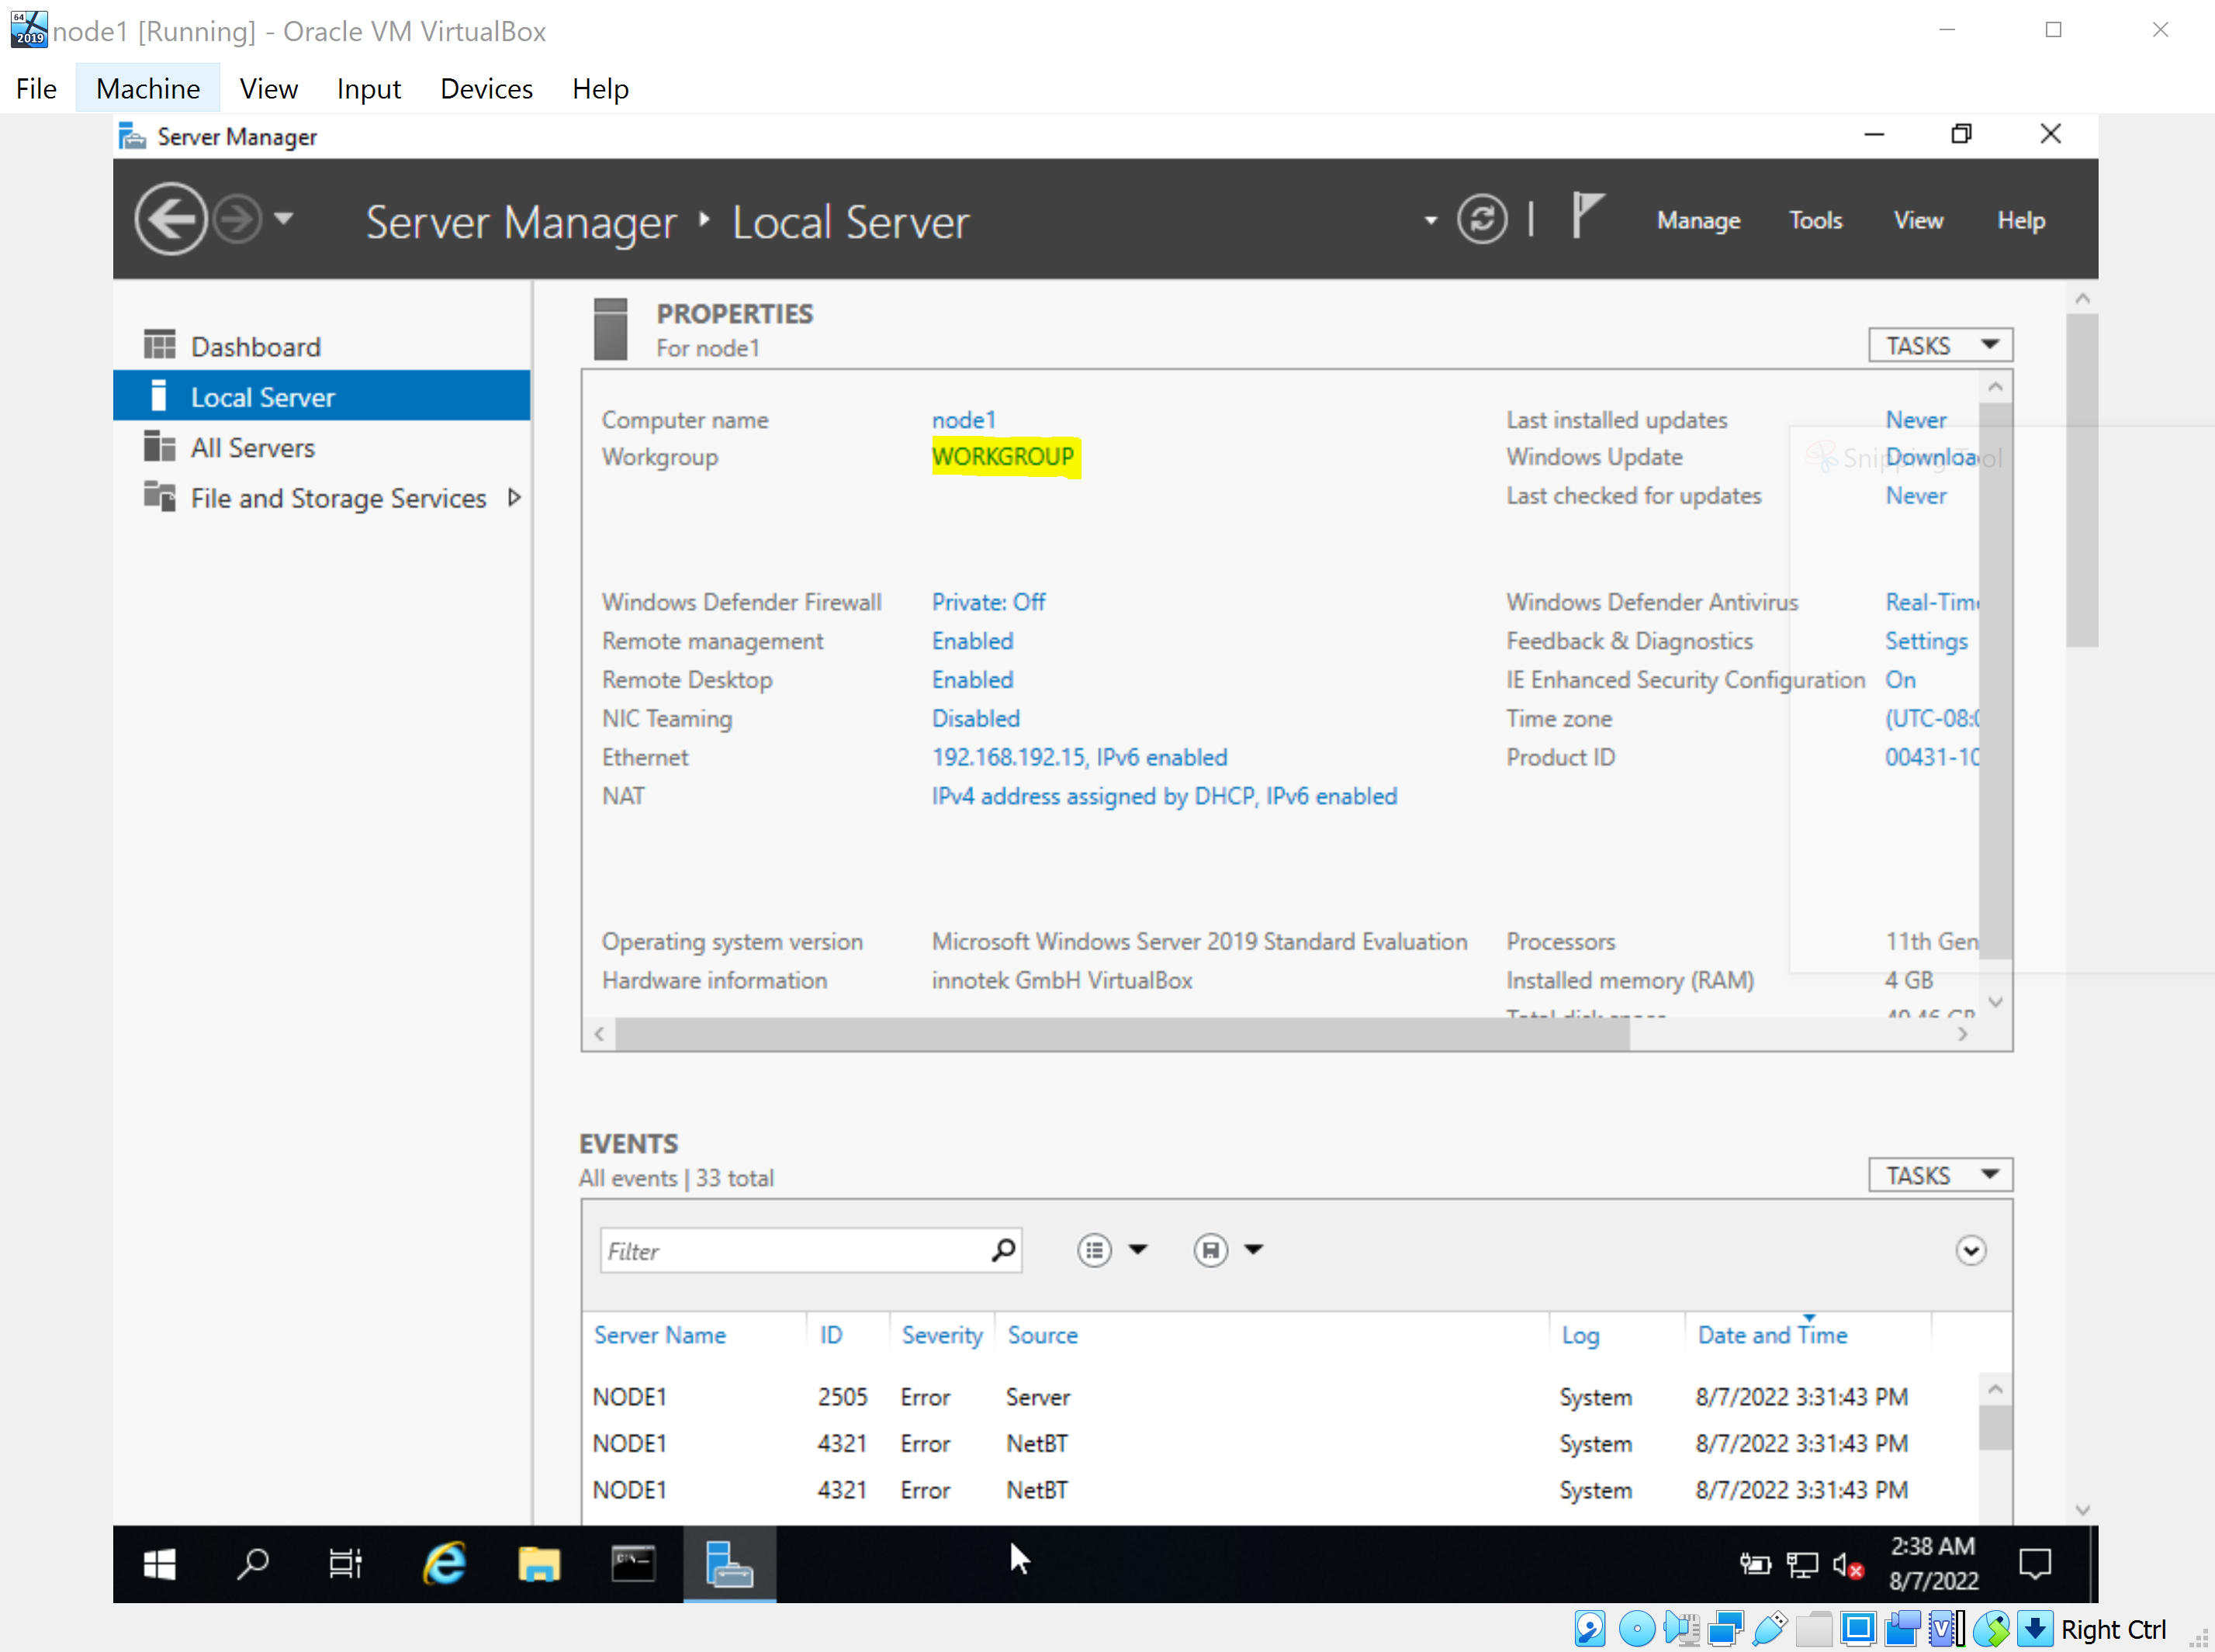The image size is (2215, 1652).
Task: Open navigation history dropdown beside forward arrow
Action: click(x=284, y=218)
